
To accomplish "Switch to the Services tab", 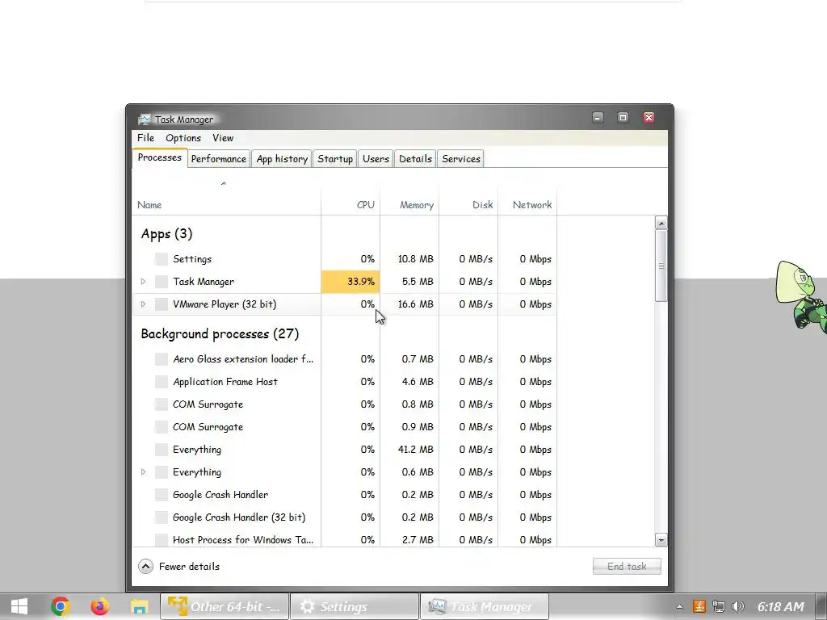I will pos(461,159).
